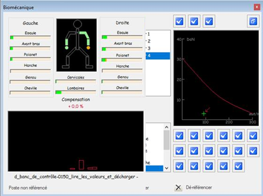Click the list scroll up arrow
Screen dimensions: 263x196
coord(167,127)
